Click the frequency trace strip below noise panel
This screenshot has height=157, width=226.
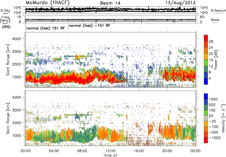tap(110, 19)
